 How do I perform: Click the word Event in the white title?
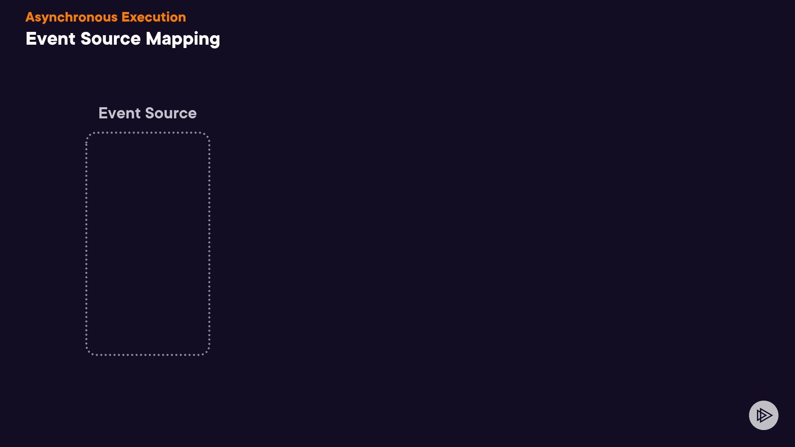[x=51, y=39]
